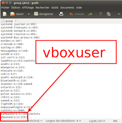122x123 pixels.
Task: Click the line systemd-network:x:104:
Action: click(19, 31)
